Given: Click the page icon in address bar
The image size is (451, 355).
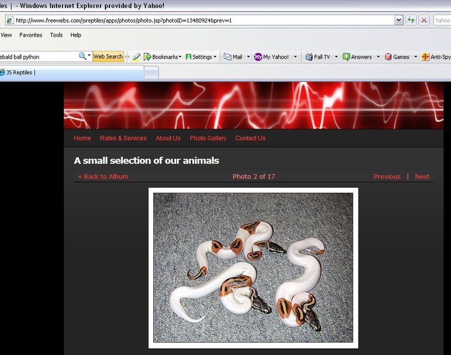Looking at the screenshot, I should click(x=10, y=20).
